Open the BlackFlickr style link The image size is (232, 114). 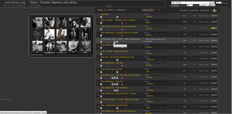(x=105, y=14)
